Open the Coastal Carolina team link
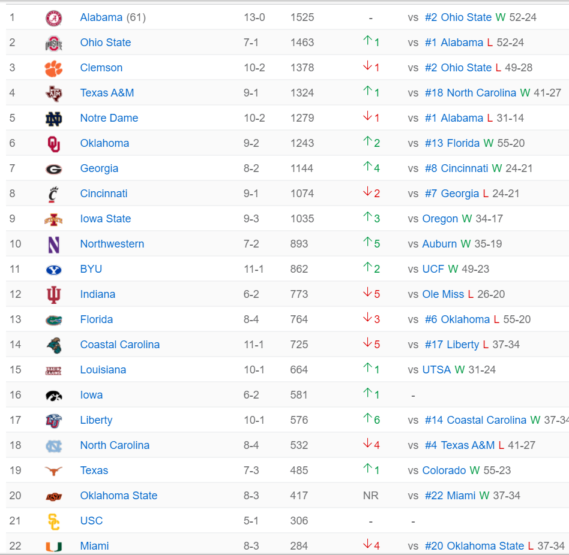This screenshot has height=555, width=569. 120,345
